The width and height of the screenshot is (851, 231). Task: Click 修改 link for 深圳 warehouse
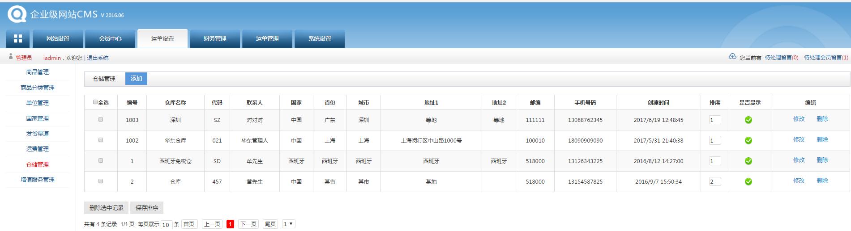(799, 119)
